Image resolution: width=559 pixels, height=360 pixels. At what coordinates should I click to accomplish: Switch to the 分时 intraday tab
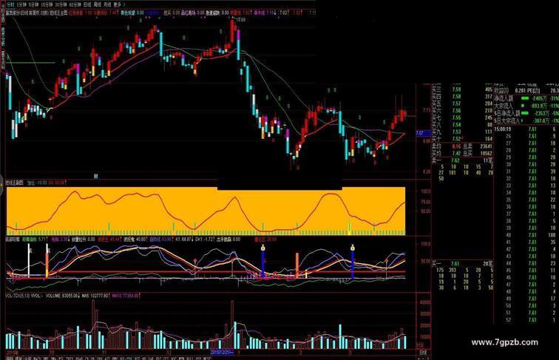(10, 5)
